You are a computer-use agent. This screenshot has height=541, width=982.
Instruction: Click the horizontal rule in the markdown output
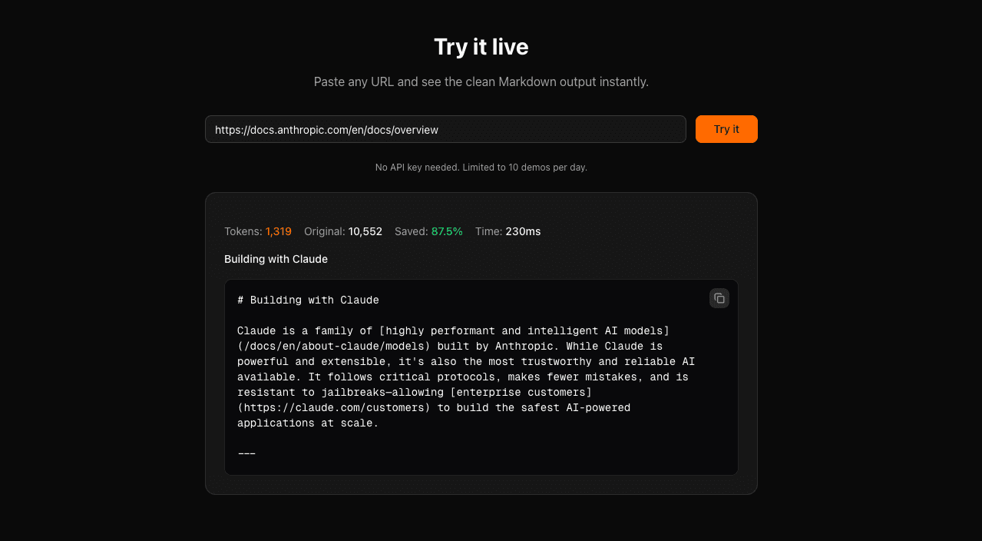[246, 453]
